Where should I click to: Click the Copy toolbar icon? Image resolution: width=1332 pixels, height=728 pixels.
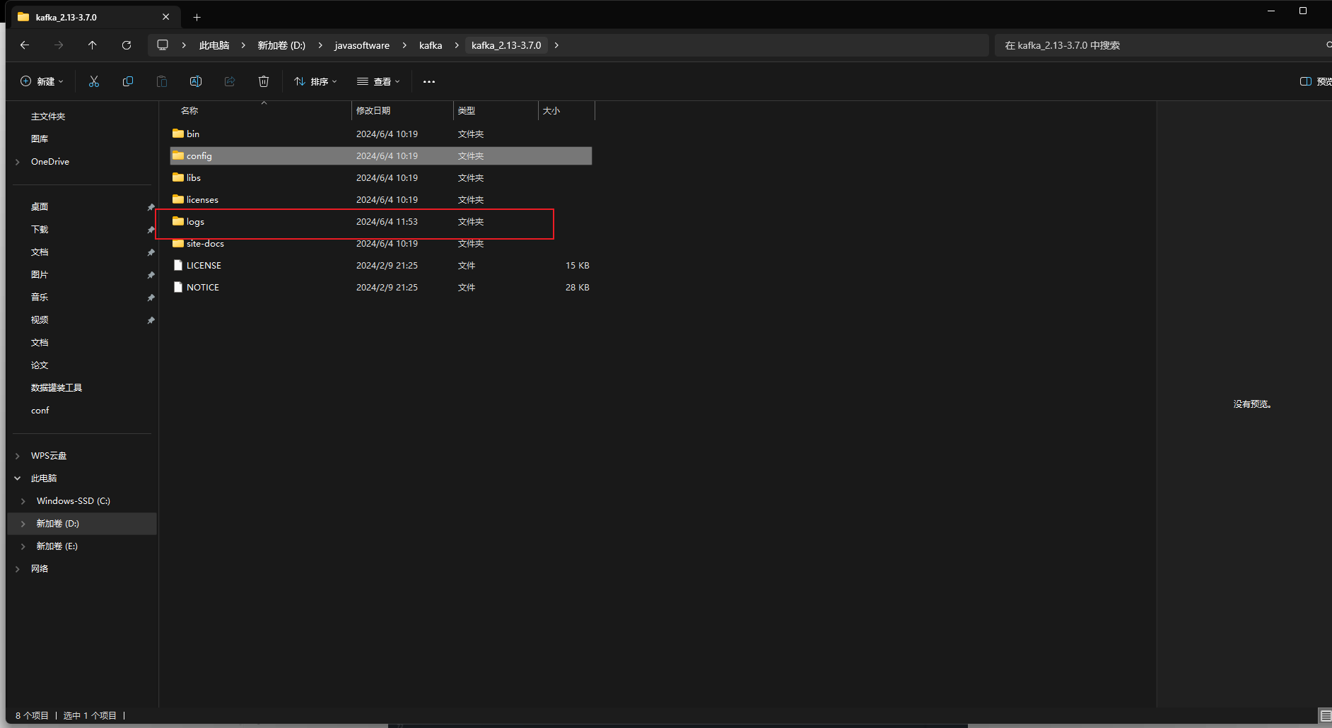point(128,81)
